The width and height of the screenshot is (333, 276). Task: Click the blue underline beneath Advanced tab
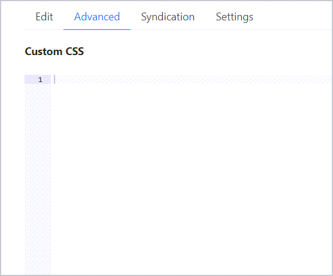point(97,29)
